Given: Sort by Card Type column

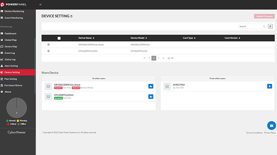Looking at the screenshot, I should tap(189, 38).
